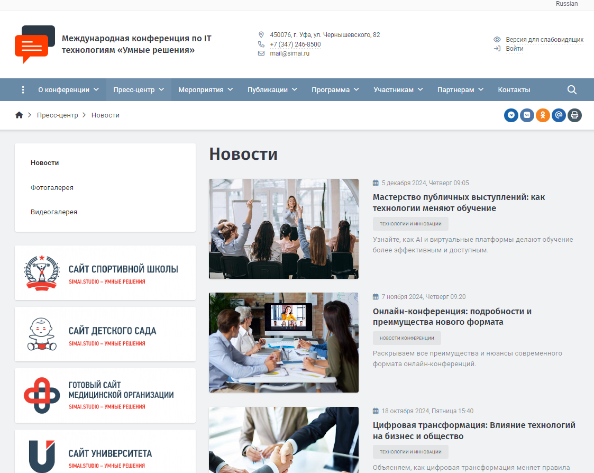
Task: Open the 'Публикации' dropdown menu
Action: click(x=272, y=90)
